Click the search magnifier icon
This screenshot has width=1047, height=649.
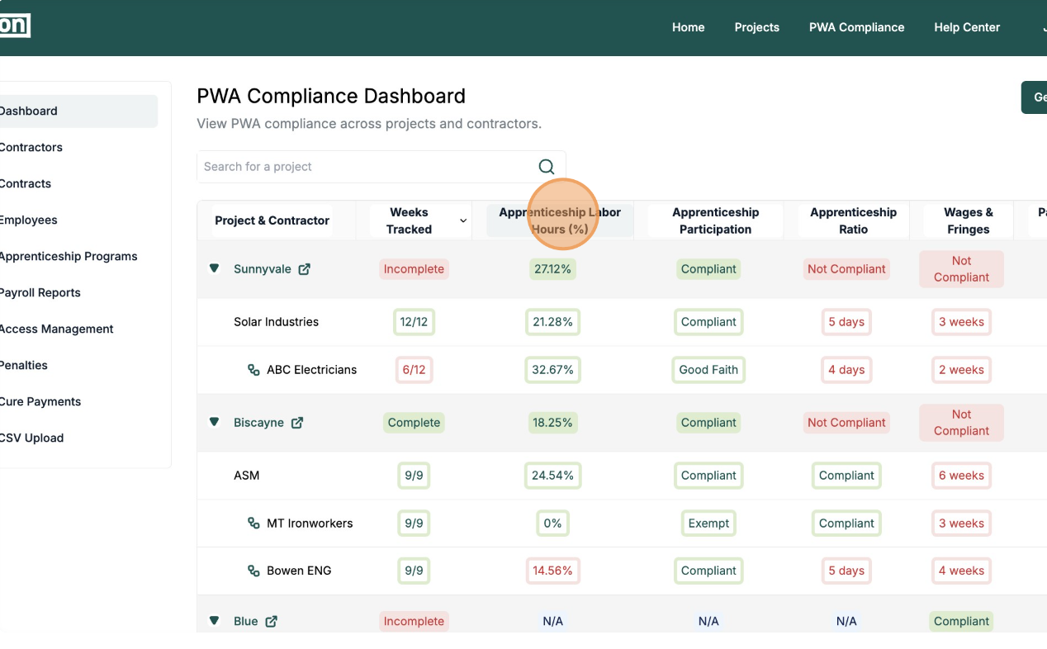point(546,167)
